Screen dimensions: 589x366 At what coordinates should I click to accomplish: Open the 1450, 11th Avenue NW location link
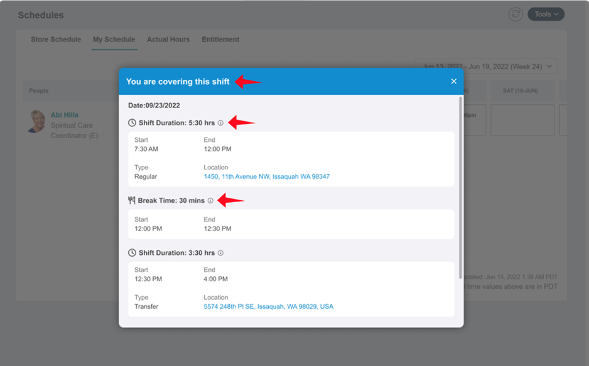tap(267, 177)
